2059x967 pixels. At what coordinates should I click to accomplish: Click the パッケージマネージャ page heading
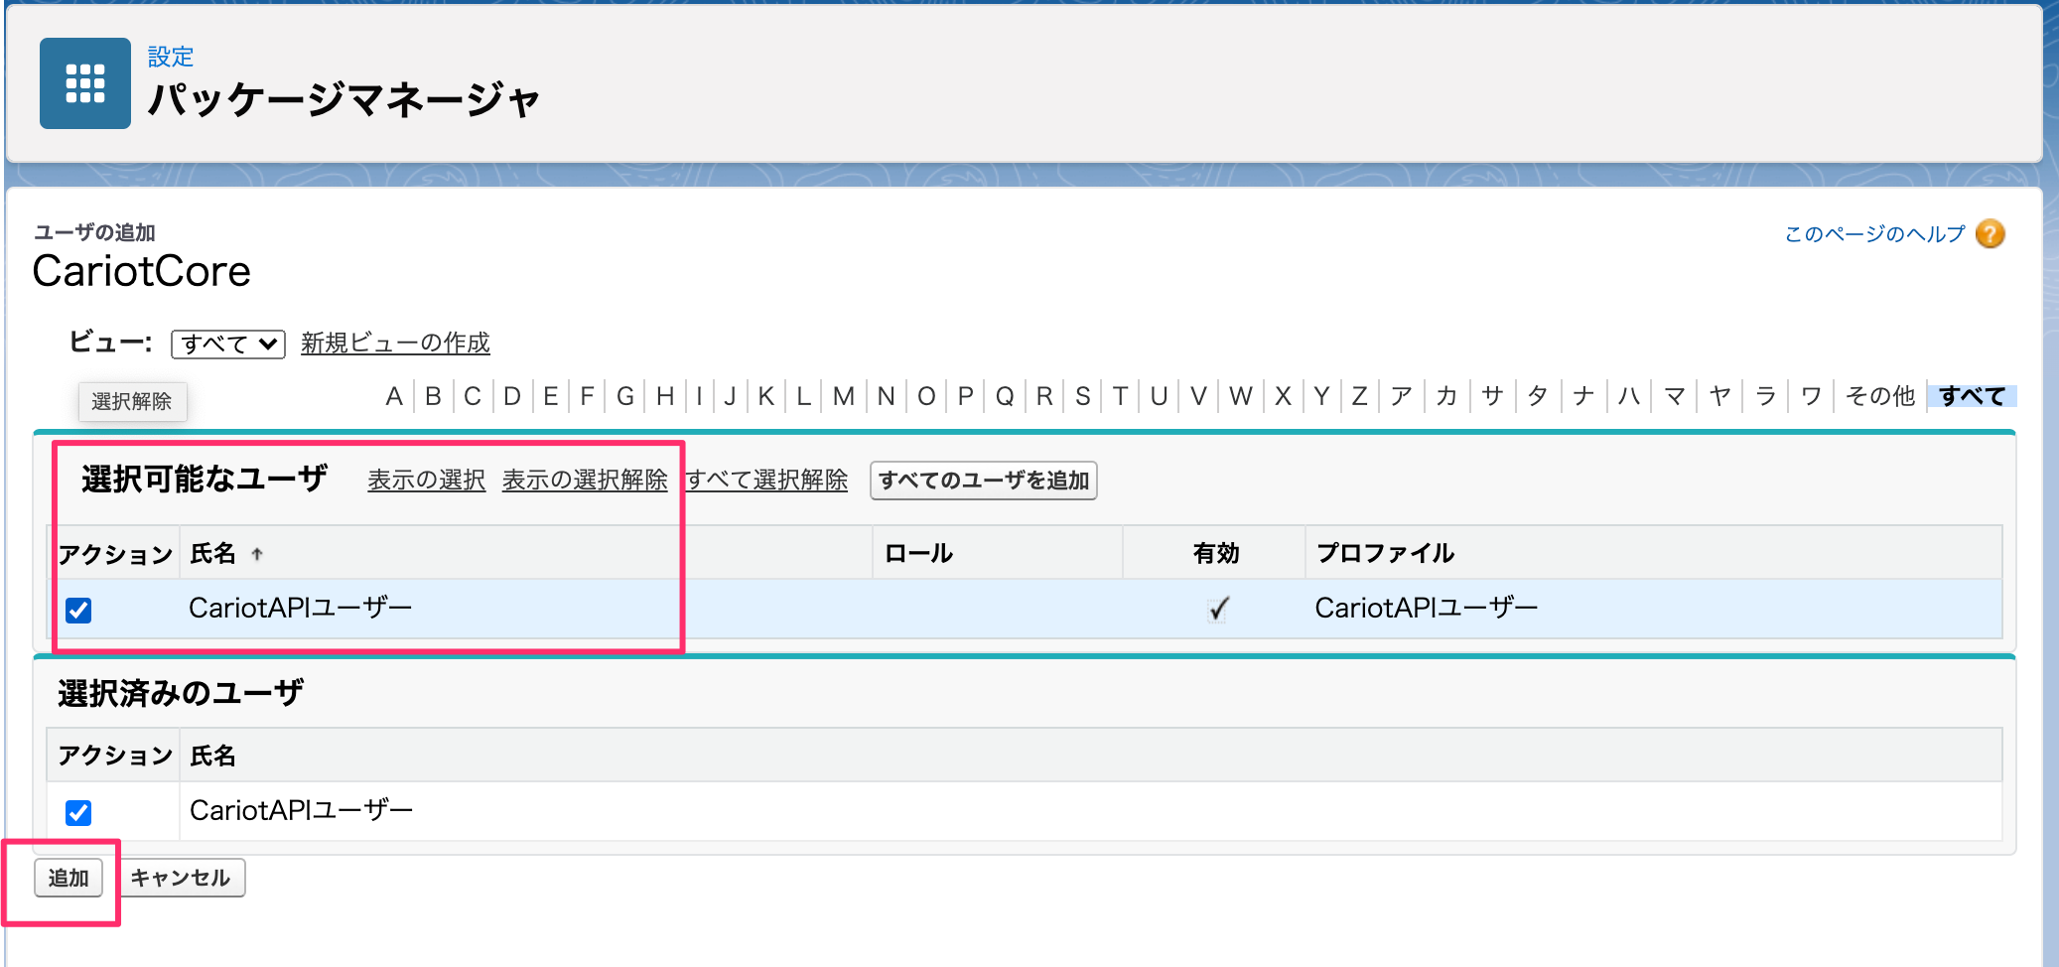[343, 99]
